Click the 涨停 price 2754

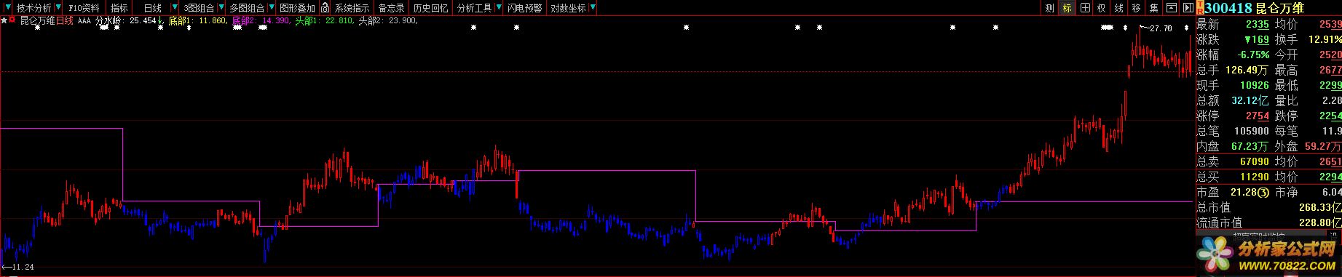click(x=1257, y=116)
